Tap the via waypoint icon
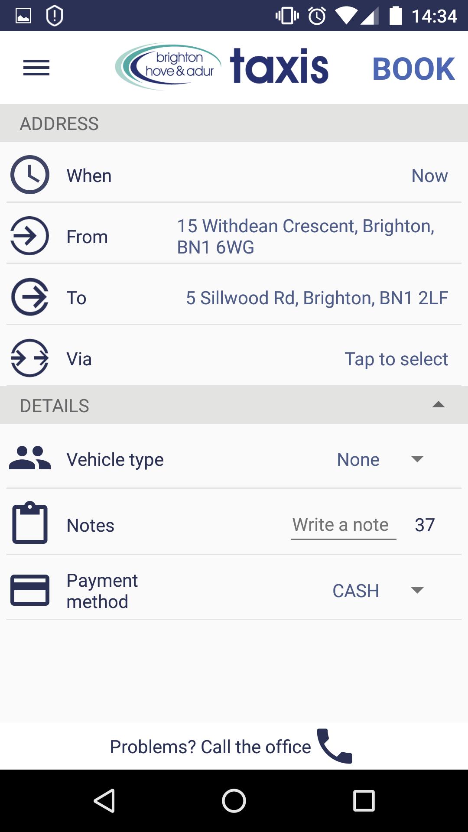The height and width of the screenshot is (832, 468). click(30, 358)
